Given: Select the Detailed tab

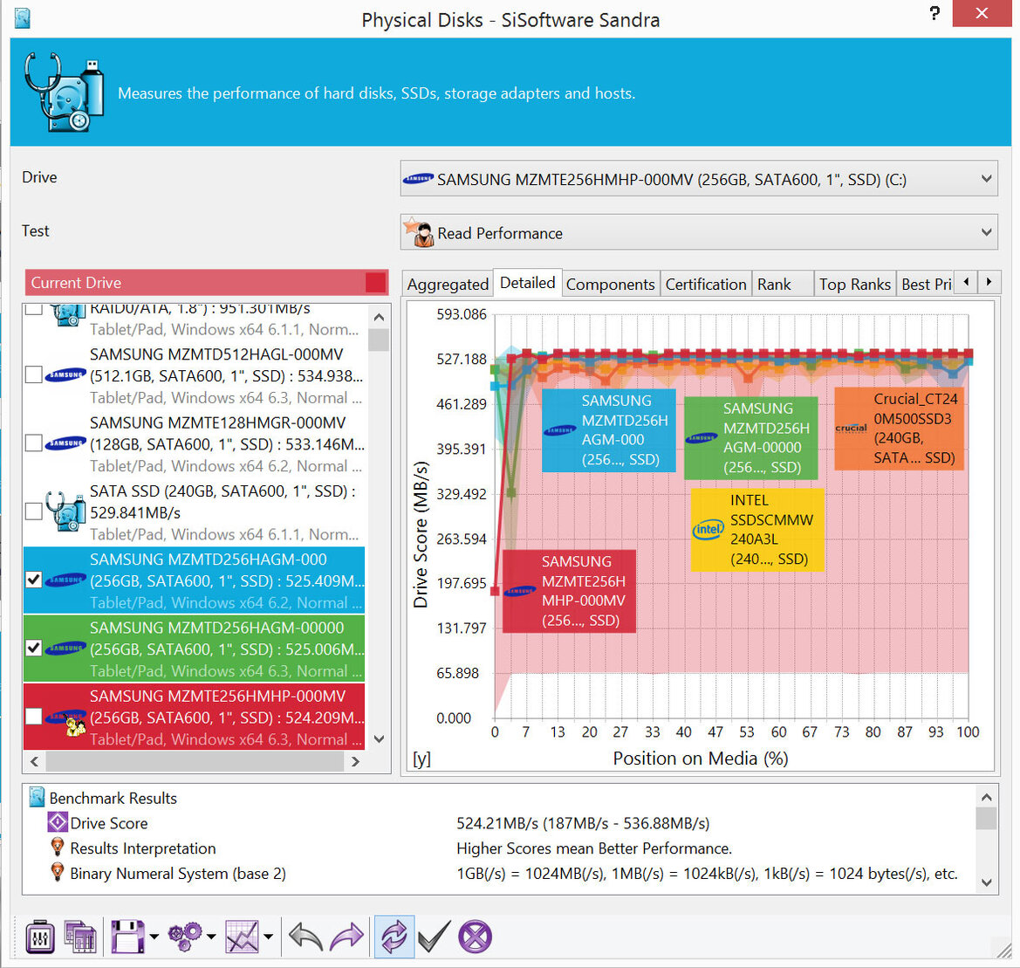Looking at the screenshot, I should (x=528, y=283).
